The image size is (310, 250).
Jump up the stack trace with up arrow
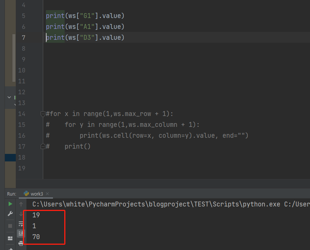point(21,204)
